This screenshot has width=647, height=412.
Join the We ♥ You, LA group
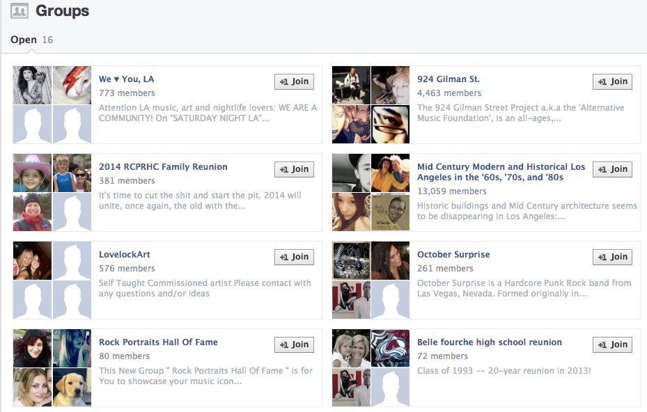pos(294,81)
